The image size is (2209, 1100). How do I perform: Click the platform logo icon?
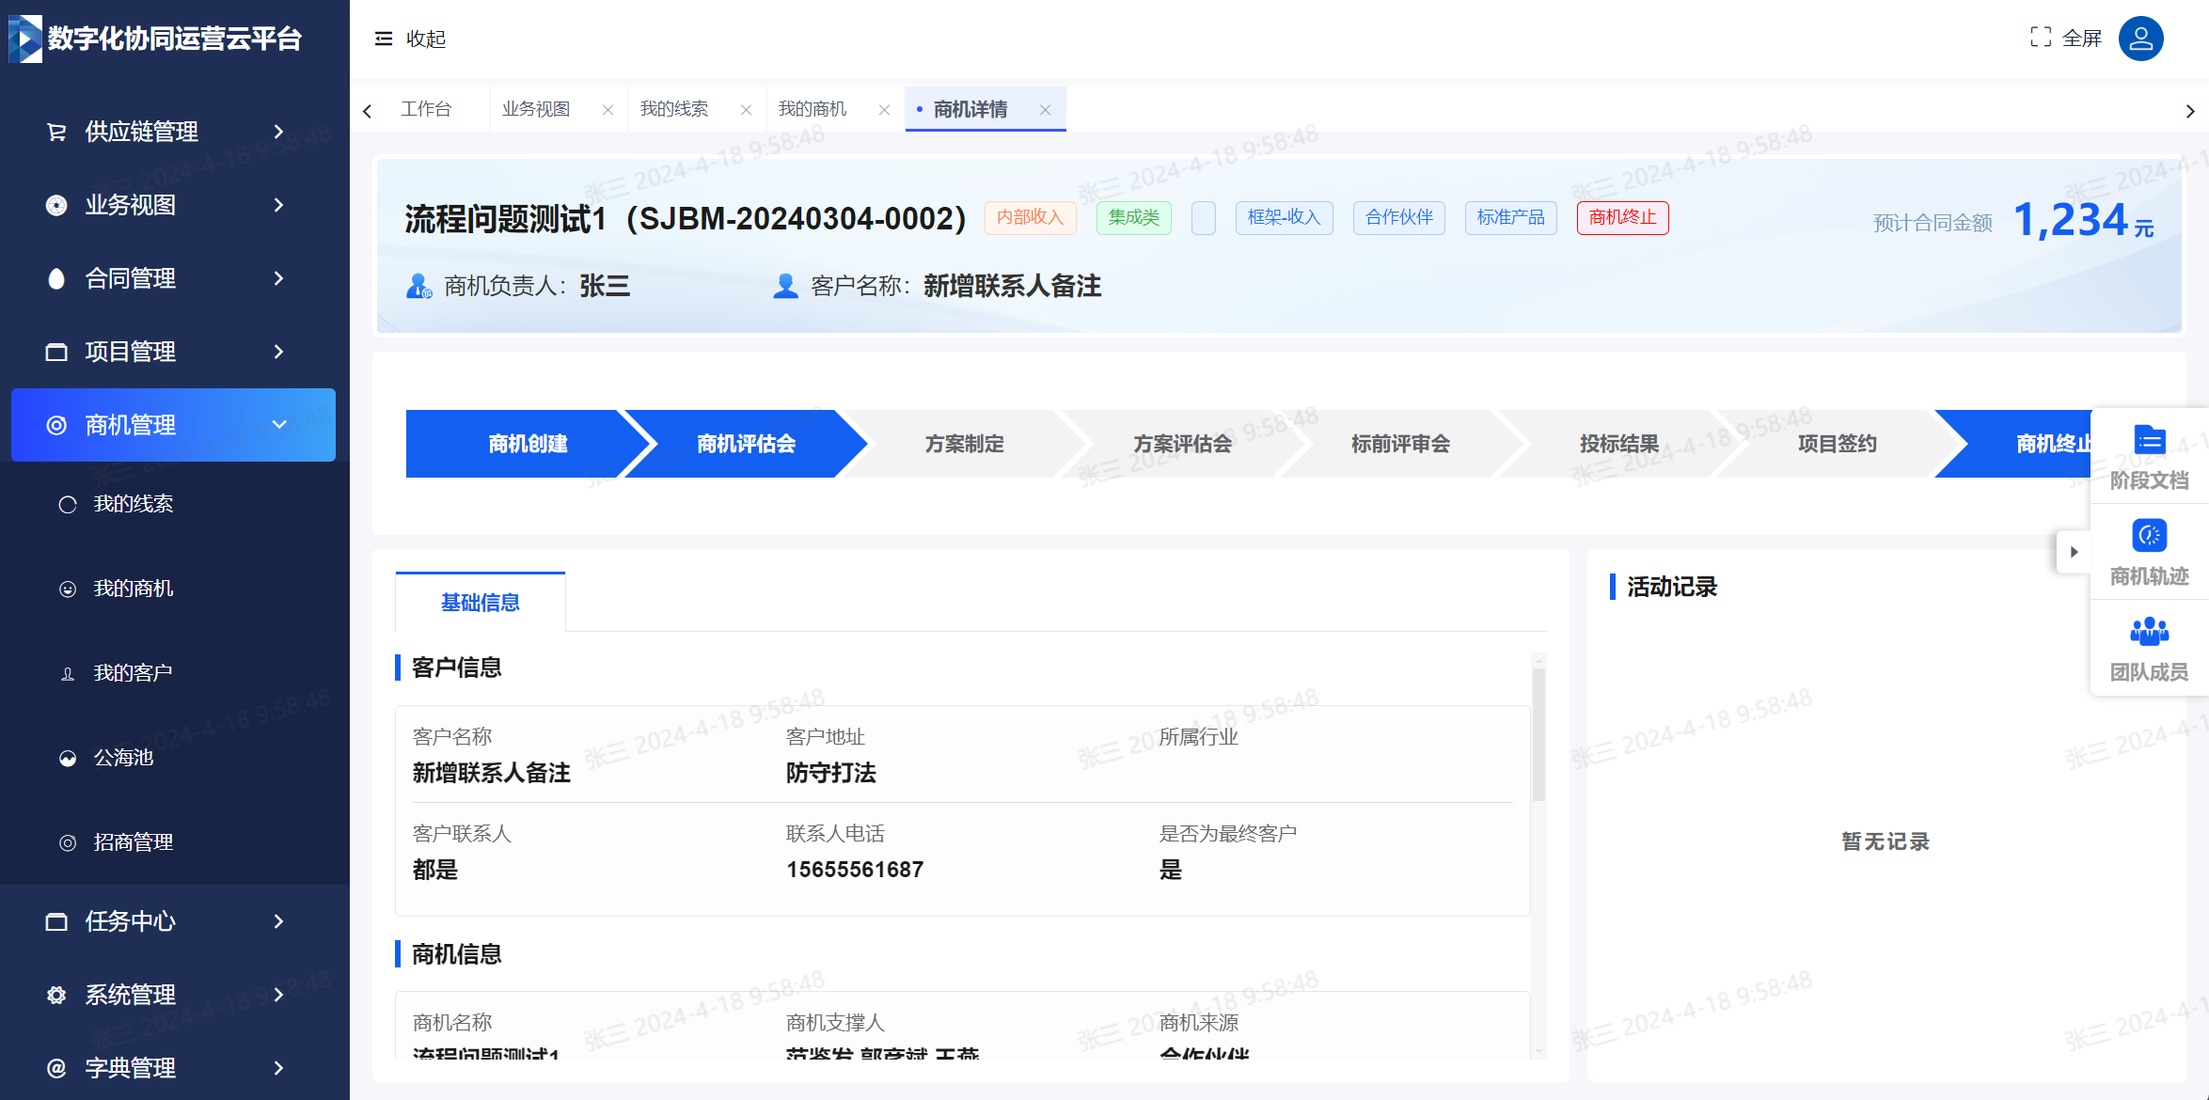(x=25, y=39)
